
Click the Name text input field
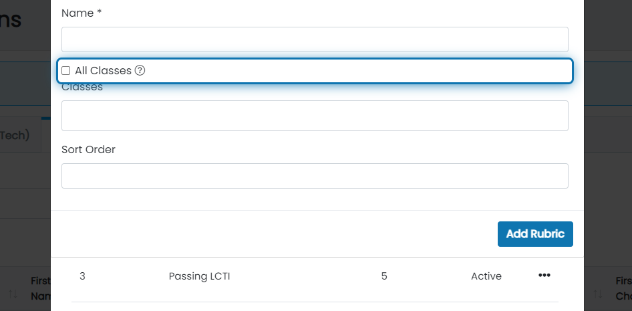pyautogui.click(x=315, y=39)
